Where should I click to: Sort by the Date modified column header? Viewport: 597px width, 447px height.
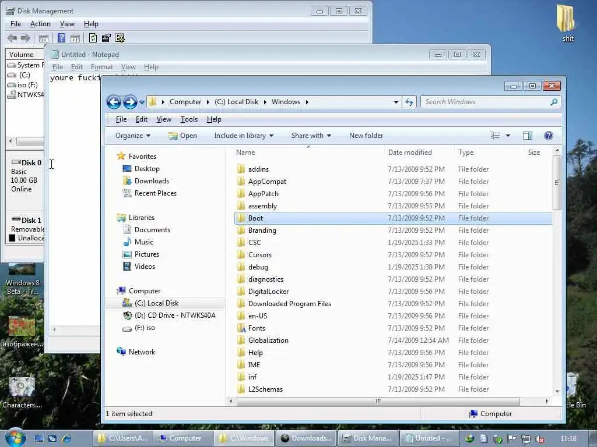pyautogui.click(x=410, y=152)
